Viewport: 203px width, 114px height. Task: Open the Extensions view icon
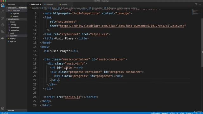pos(3,31)
